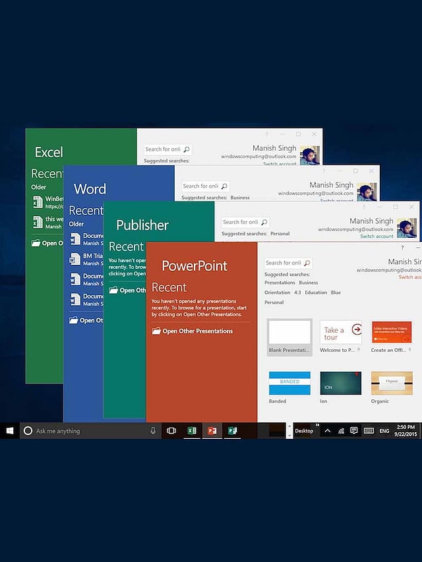
Task: Click the PowerPoint icon in the taskbar
Action: coord(212,431)
